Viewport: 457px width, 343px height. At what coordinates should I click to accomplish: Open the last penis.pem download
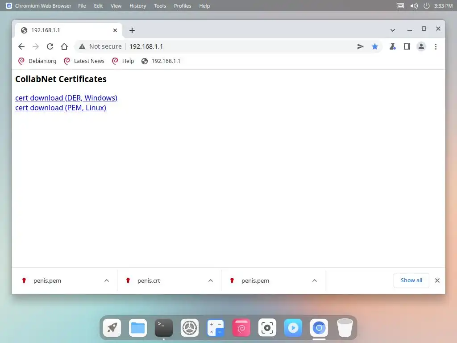click(x=255, y=280)
